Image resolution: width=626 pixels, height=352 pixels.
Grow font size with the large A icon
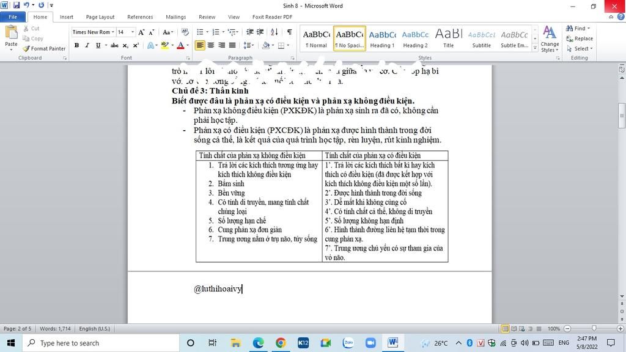pos(141,32)
